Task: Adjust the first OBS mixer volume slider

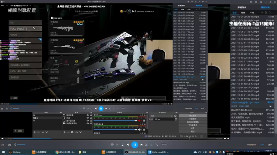Action: 115,121
